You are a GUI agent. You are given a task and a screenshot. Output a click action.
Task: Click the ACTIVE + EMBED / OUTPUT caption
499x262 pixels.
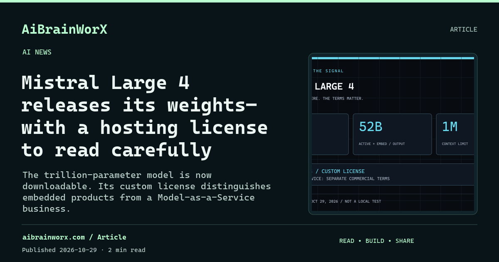[x=382, y=144]
